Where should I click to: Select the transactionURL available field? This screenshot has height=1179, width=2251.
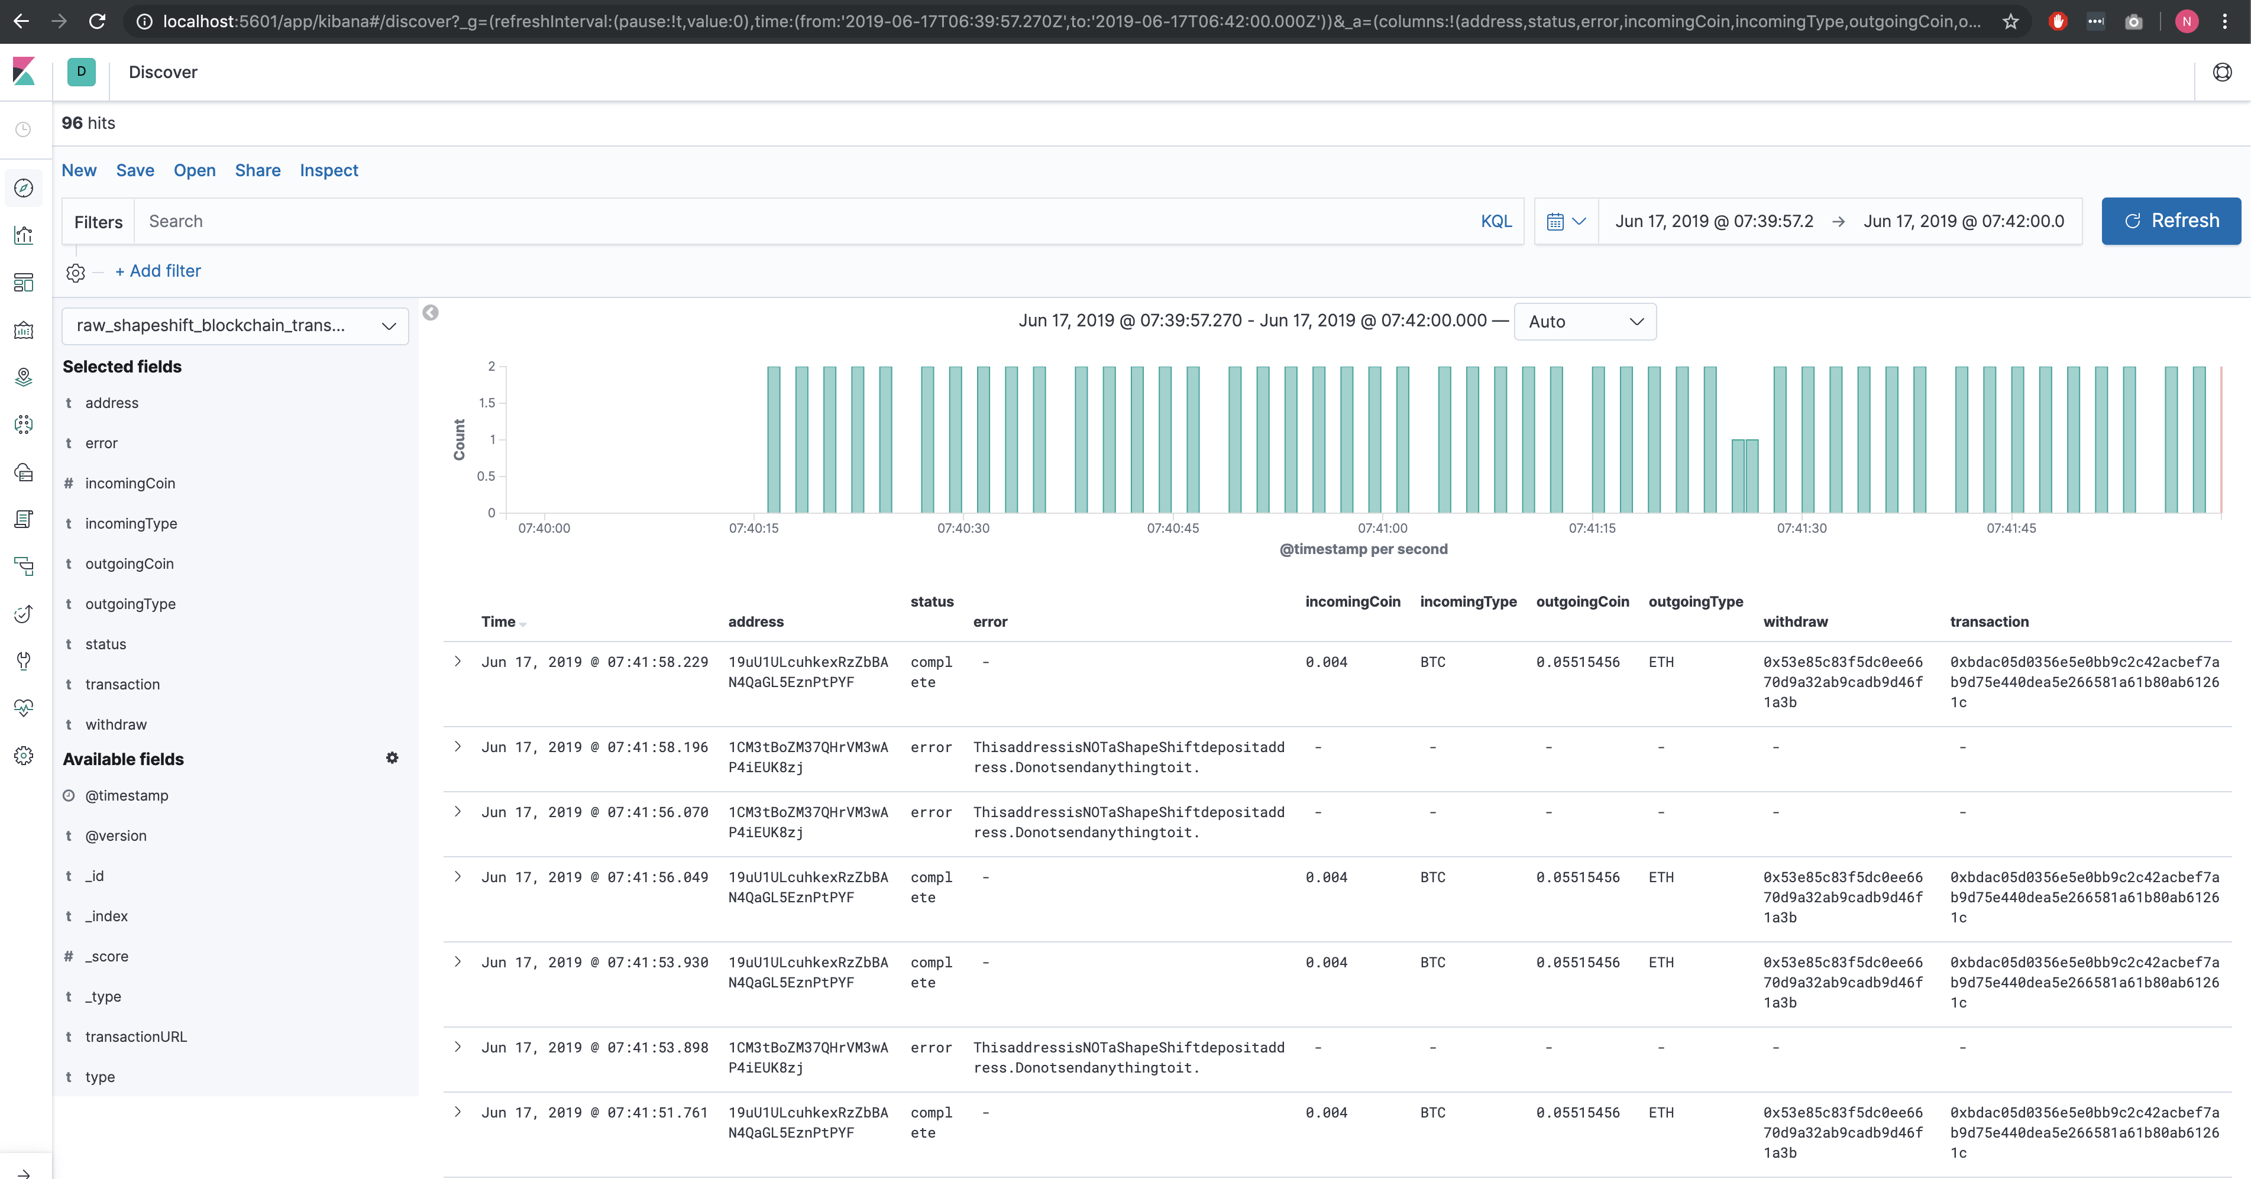[x=135, y=1037]
